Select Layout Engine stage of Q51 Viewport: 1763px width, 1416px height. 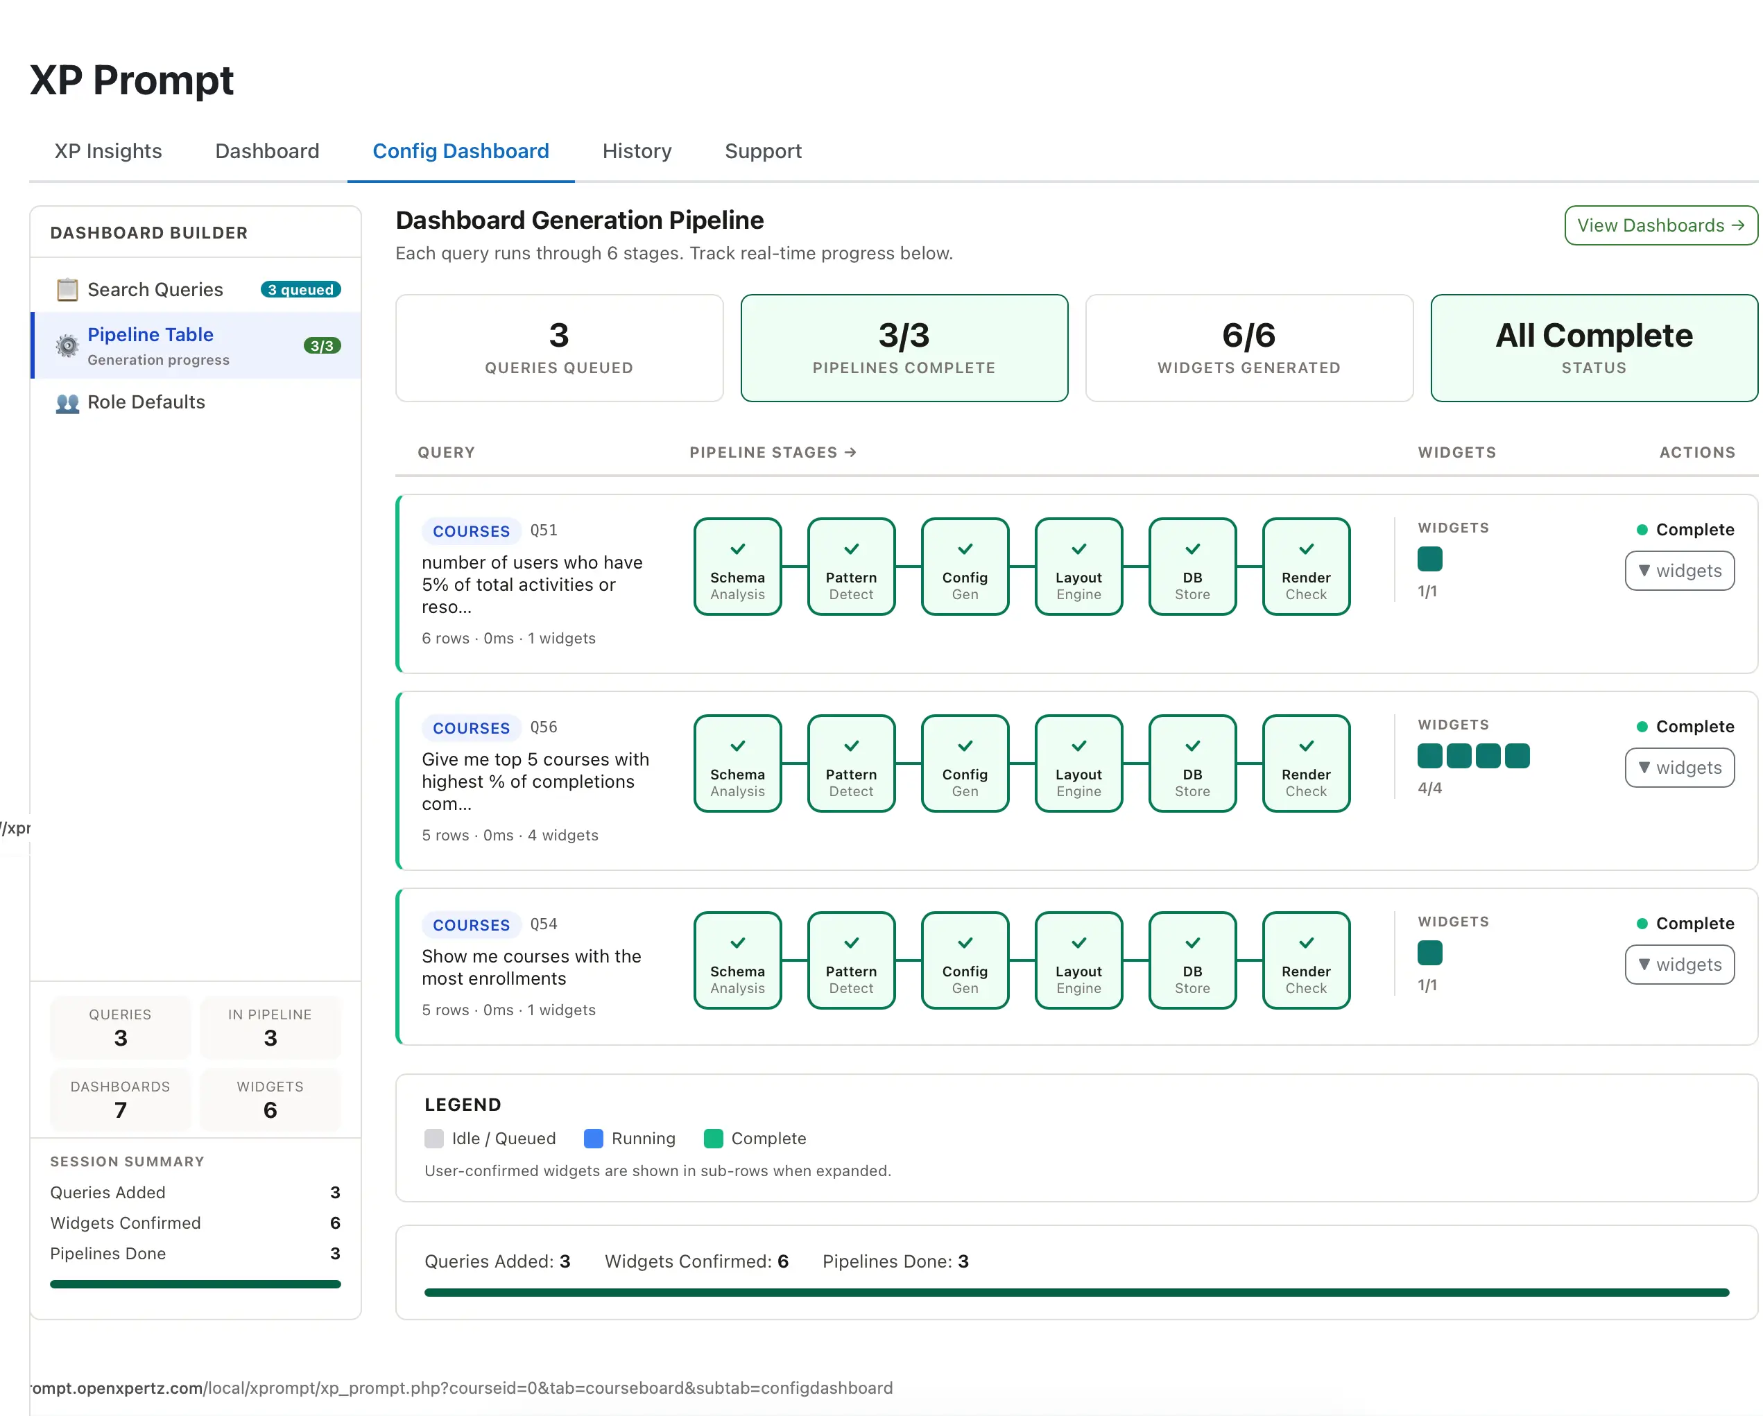[x=1078, y=567]
